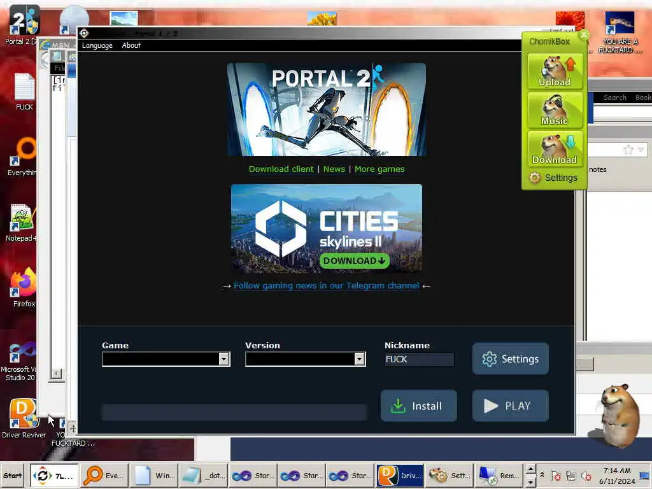Expand the Version dropdown arrow
Viewport: 652px width, 489px height.
point(359,359)
